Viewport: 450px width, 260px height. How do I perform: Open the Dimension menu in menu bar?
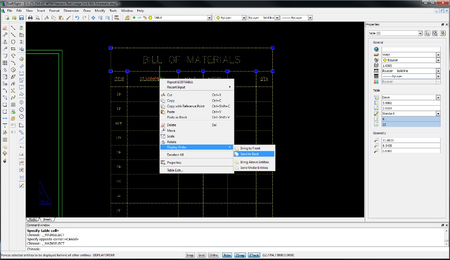71,10
